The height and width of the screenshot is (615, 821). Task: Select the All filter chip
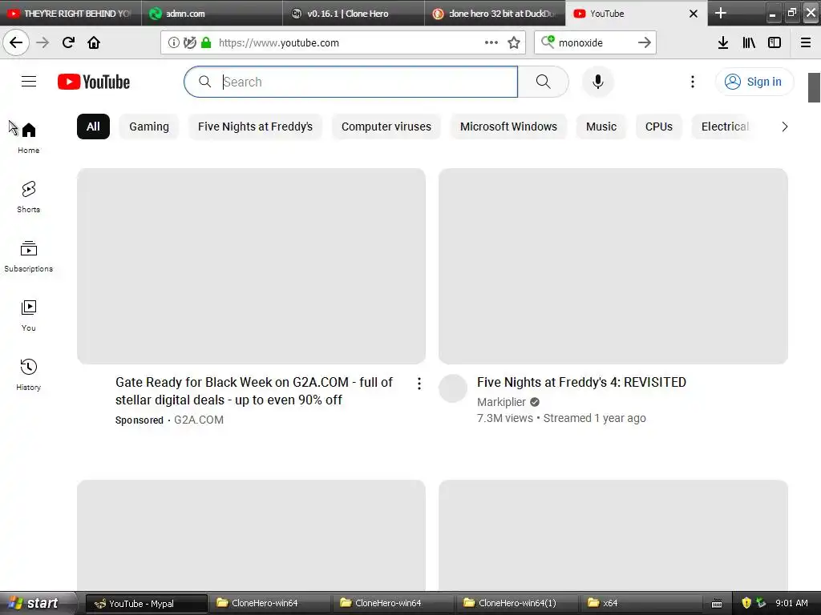93,127
